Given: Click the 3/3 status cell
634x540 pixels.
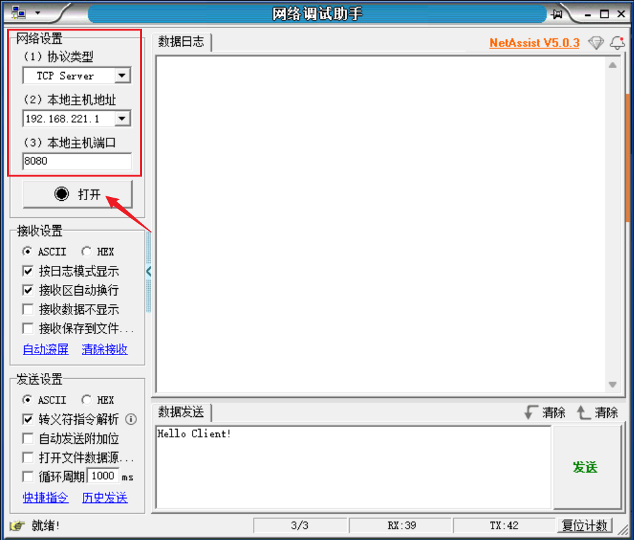Looking at the screenshot, I should [x=300, y=525].
